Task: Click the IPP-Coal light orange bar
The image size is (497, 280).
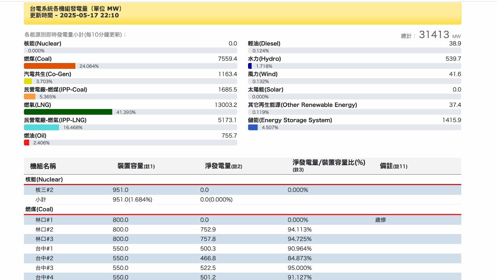Action: click(x=30, y=96)
